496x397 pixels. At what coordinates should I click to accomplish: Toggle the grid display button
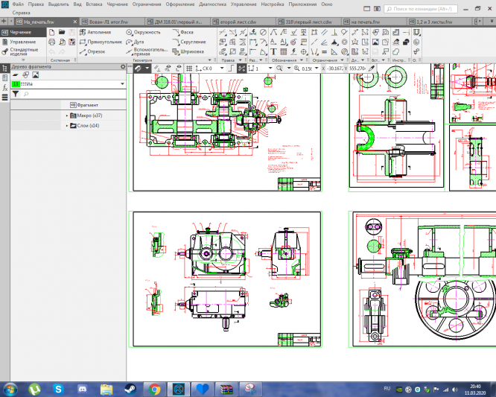(188, 68)
